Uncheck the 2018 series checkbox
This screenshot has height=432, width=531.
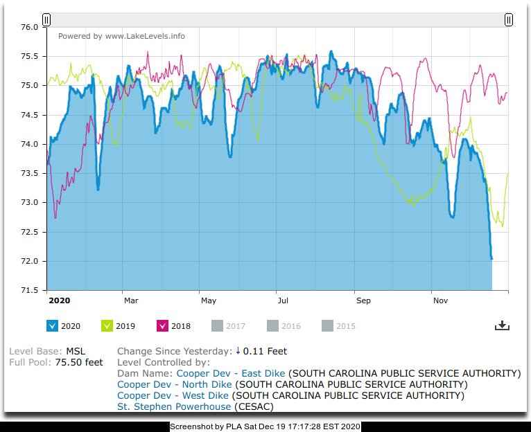pyautogui.click(x=162, y=326)
